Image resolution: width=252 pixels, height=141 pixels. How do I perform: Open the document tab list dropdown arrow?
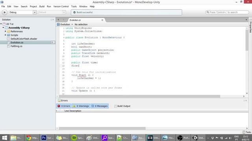246,20
